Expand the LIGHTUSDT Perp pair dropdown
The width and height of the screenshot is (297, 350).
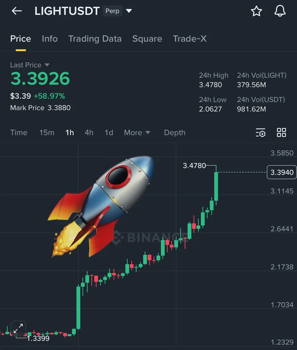[129, 11]
